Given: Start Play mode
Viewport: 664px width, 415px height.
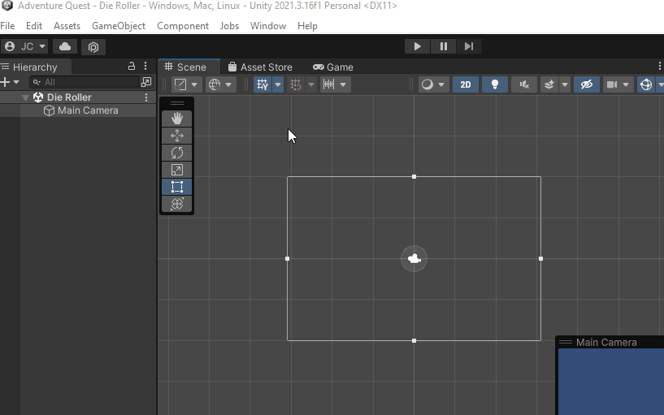Looking at the screenshot, I should [417, 46].
